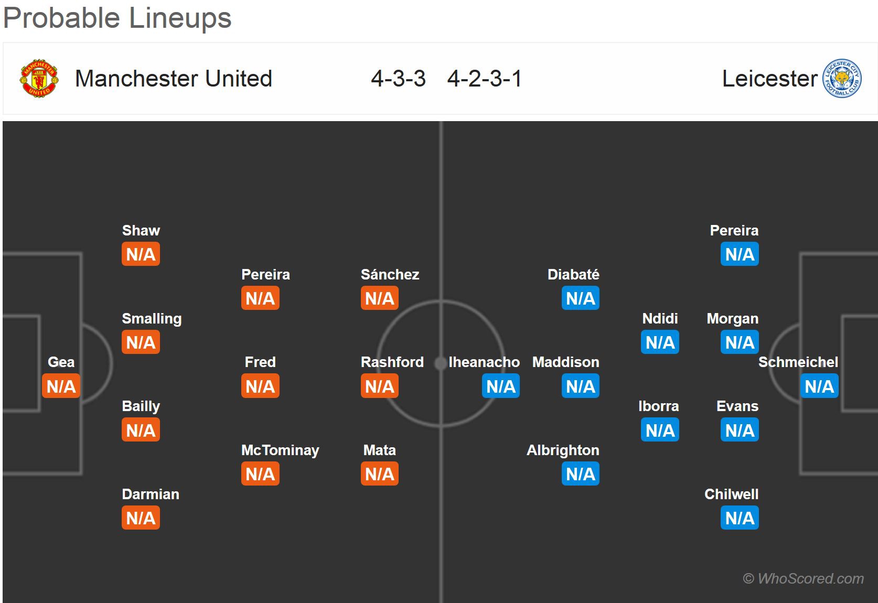Image resolution: width=878 pixels, height=603 pixels.
Task: Click the WhoScored.com watermark
Action: coord(803,578)
